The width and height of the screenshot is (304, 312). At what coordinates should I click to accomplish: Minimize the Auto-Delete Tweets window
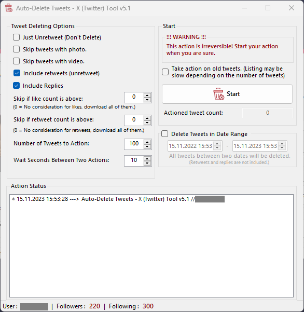point(244,8)
